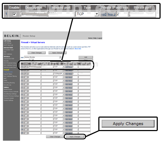Click the Private port field in enlarged row

tap(143, 14)
